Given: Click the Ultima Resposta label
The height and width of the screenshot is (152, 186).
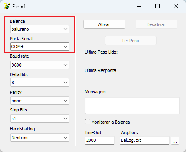Looking at the screenshot, I should (x=101, y=70).
